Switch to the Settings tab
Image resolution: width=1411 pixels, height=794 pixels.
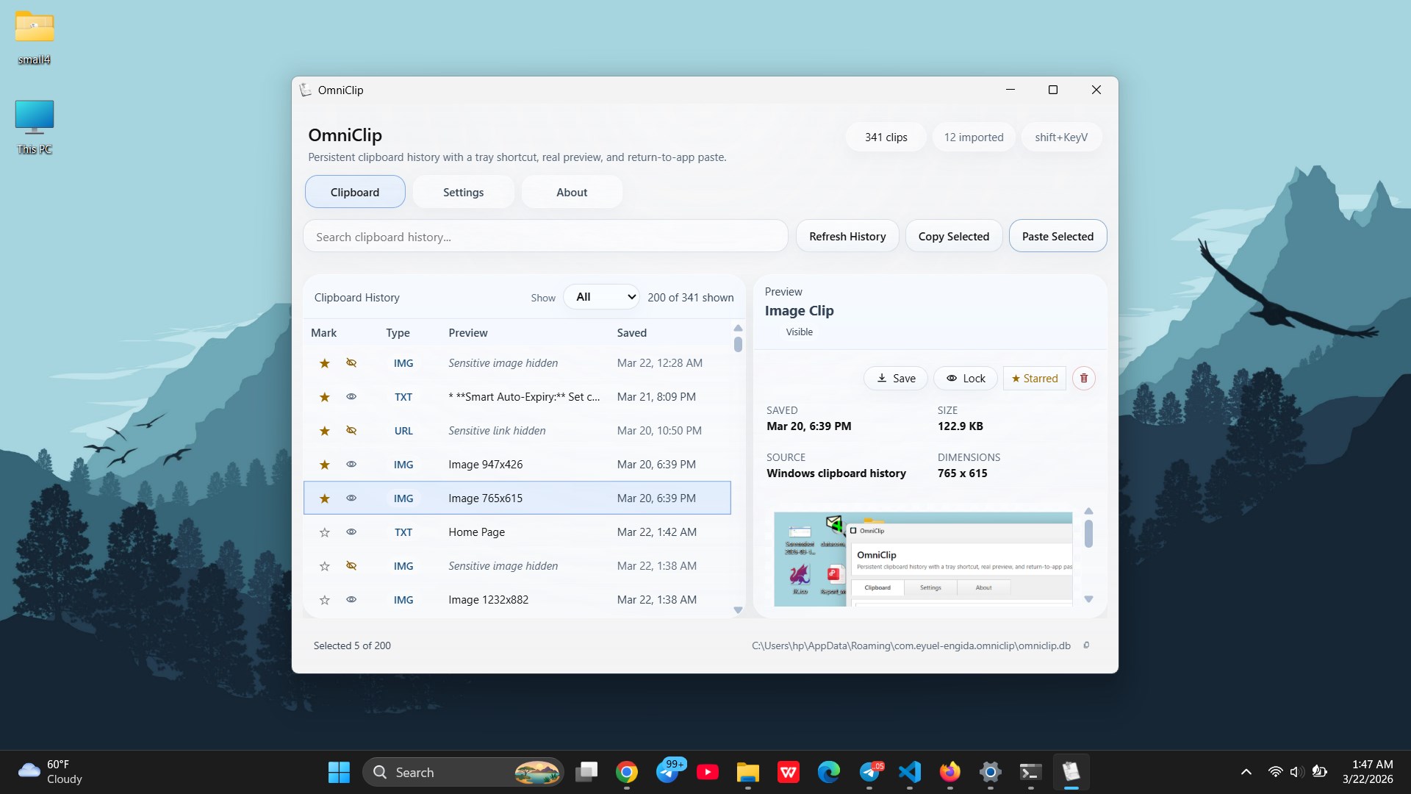coord(463,192)
